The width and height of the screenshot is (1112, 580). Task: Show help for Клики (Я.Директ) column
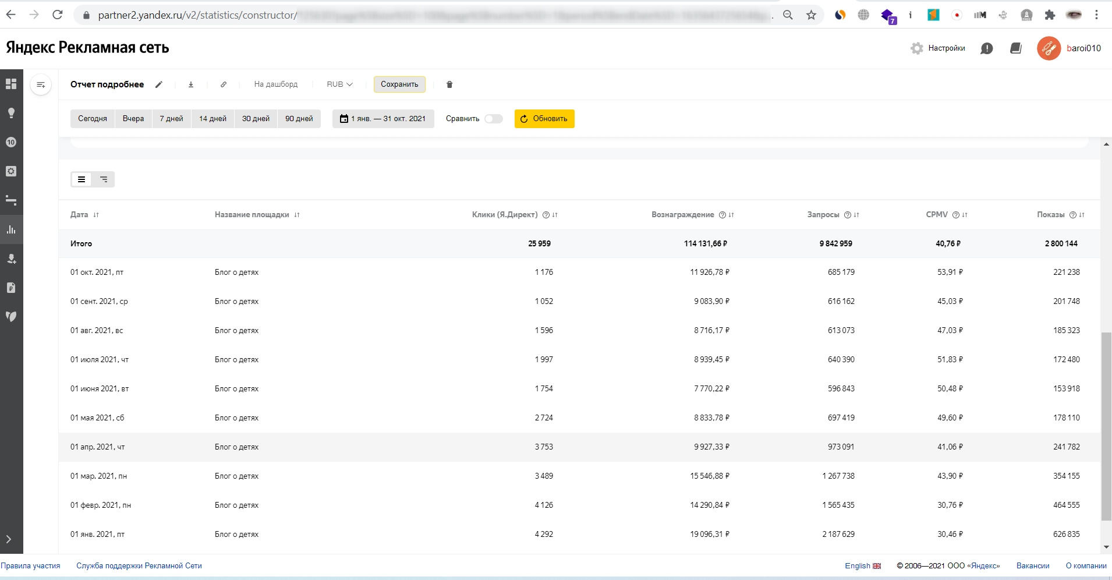coord(546,215)
